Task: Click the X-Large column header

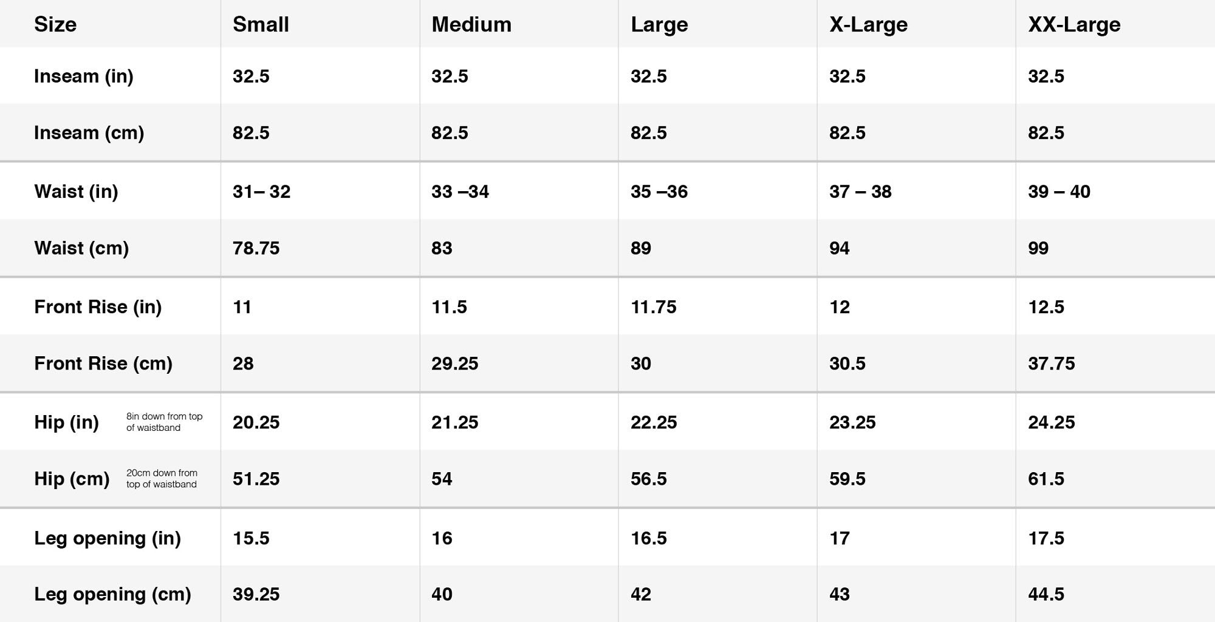Action: click(x=868, y=25)
